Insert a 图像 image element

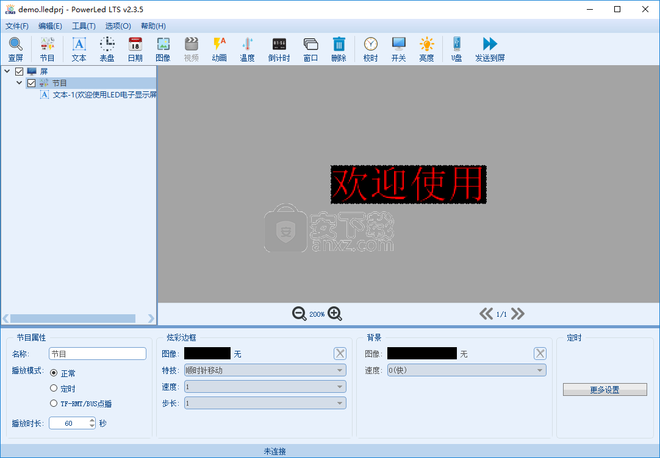163,49
